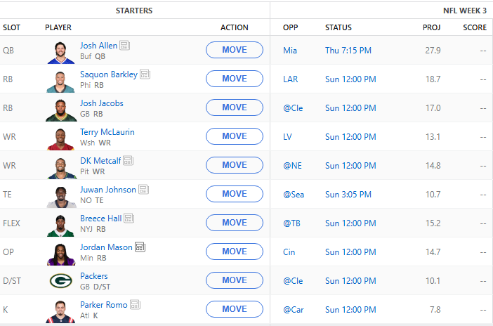Open Josh Allen's player news icon
This screenshot has height=326, width=493.
[125, 46]
